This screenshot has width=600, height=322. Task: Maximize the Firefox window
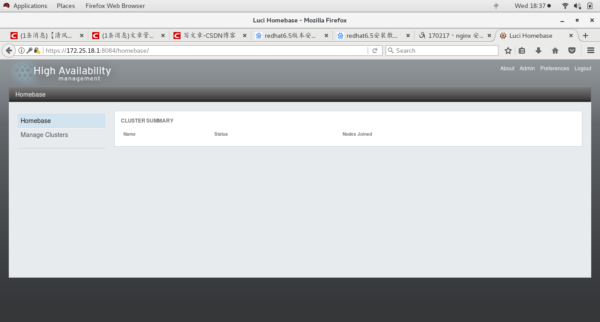[x=577, y=20]
